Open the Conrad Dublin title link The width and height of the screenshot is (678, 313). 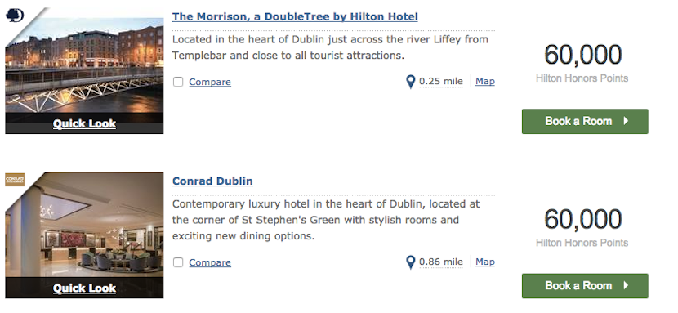point(212,181)
